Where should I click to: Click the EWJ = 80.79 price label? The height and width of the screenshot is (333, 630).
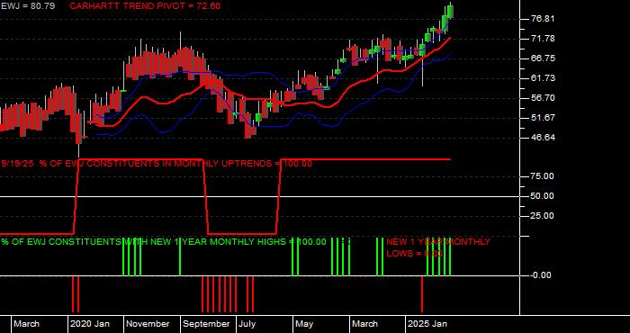28,6
